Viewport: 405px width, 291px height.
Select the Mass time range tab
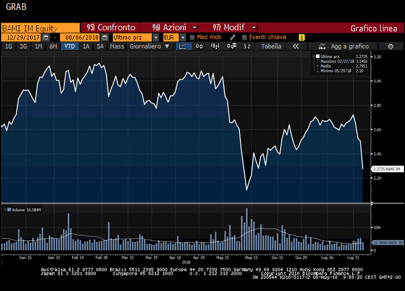pyautogui.click(x=117, y=46)
